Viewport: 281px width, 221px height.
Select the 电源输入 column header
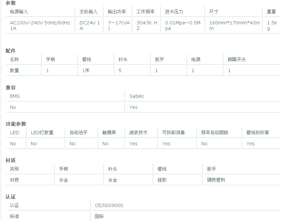pyautogui.click(x=19, y=12)
